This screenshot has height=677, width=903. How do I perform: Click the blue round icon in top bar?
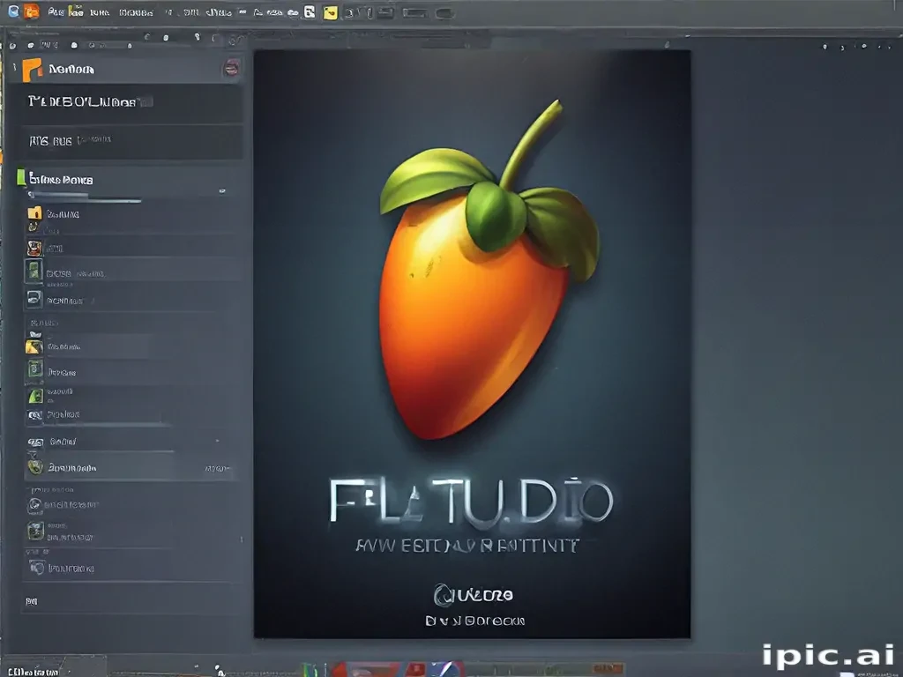[x=14, y=11]
